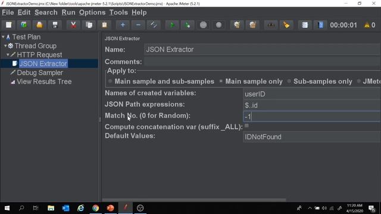Select the JMeter variable radio option

tap(358, 81)
